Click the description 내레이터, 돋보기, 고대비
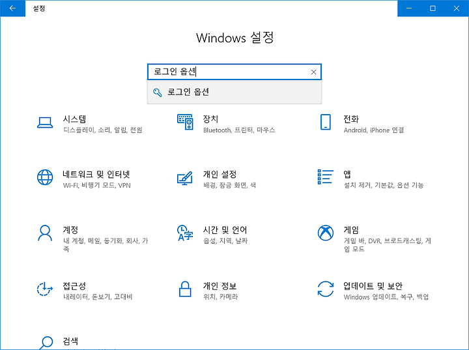 tap(98, 297)
